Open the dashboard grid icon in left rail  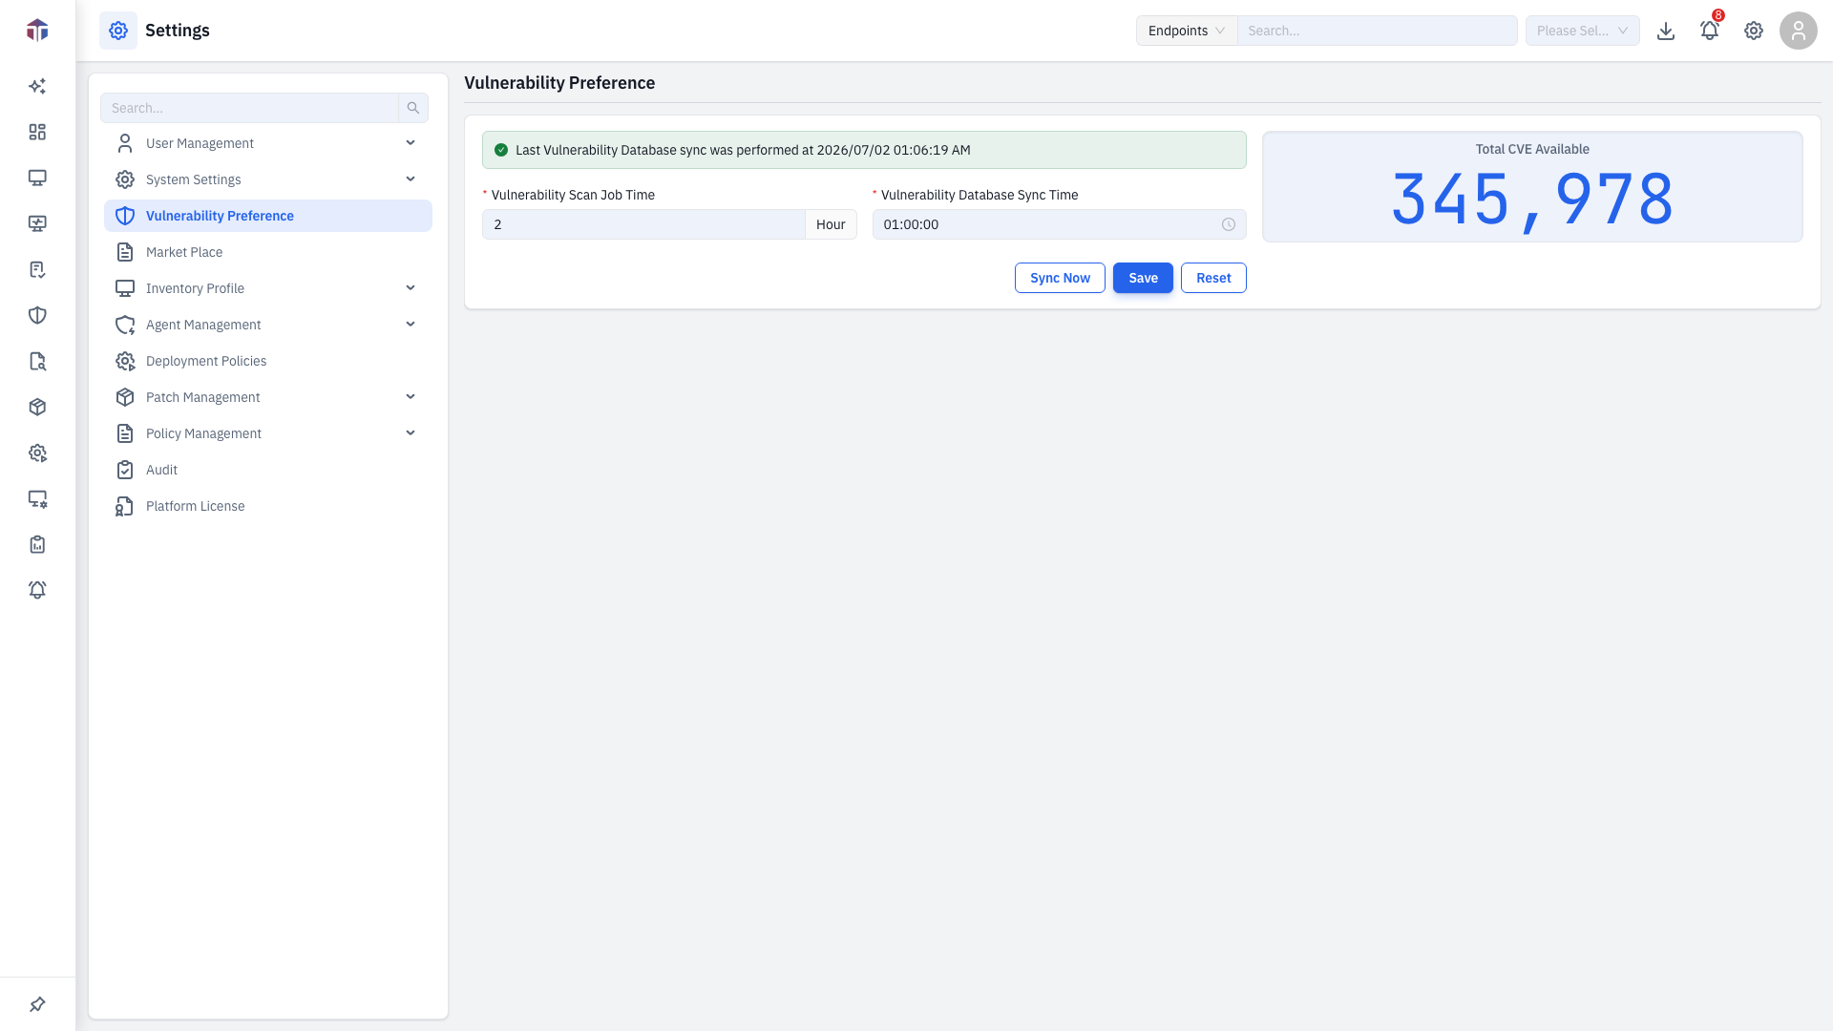coord(37,132)
